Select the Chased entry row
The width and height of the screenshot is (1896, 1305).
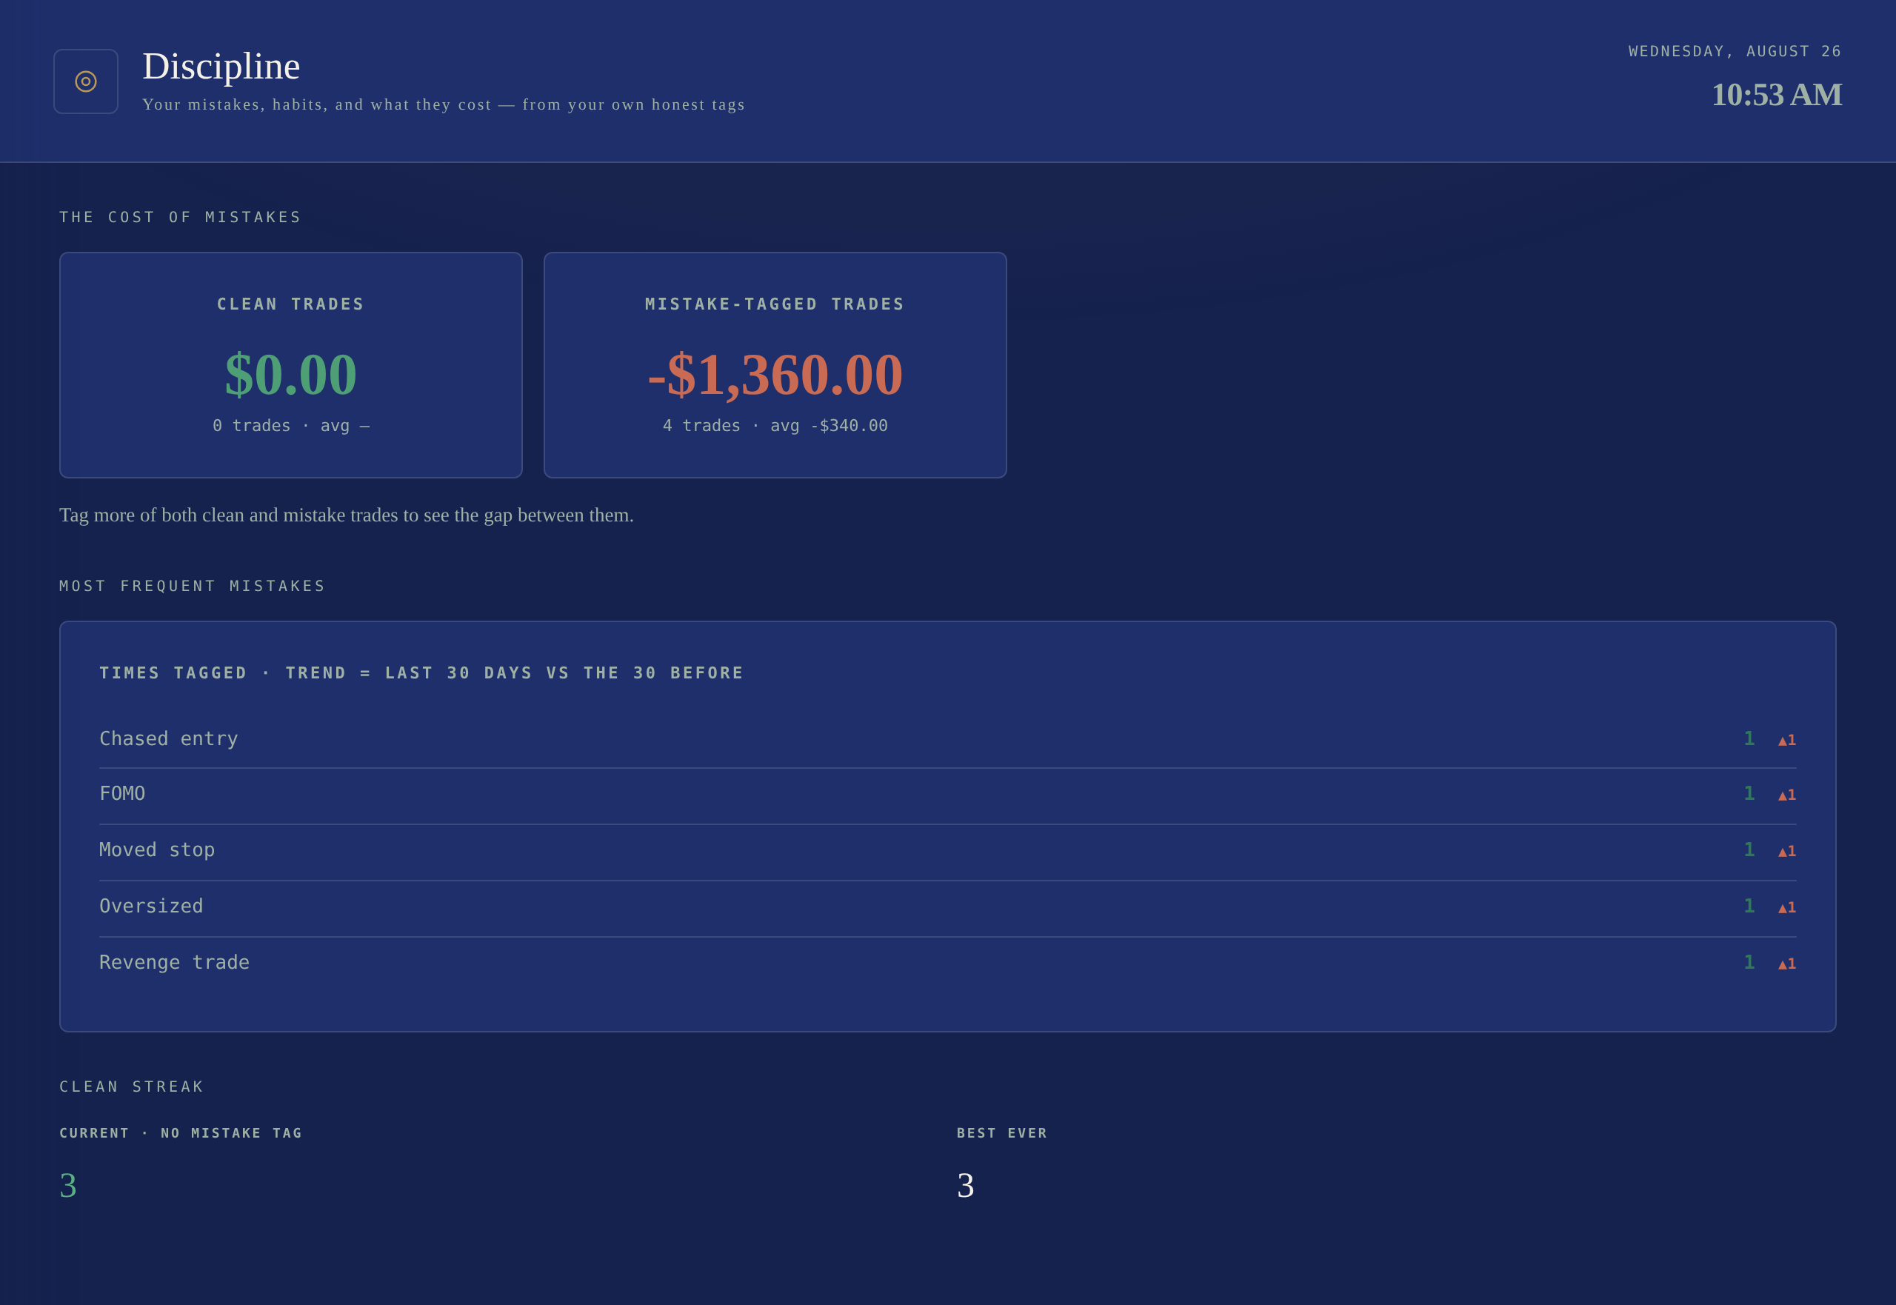(x=947, y=739)
